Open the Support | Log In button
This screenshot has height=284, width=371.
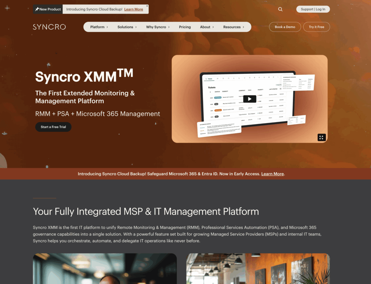point(313,9)
